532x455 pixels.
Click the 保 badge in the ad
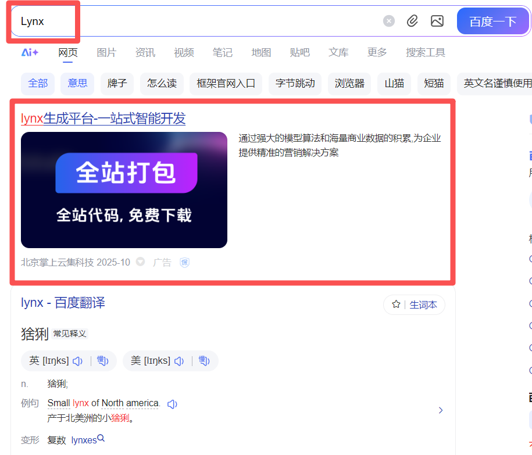184,263
